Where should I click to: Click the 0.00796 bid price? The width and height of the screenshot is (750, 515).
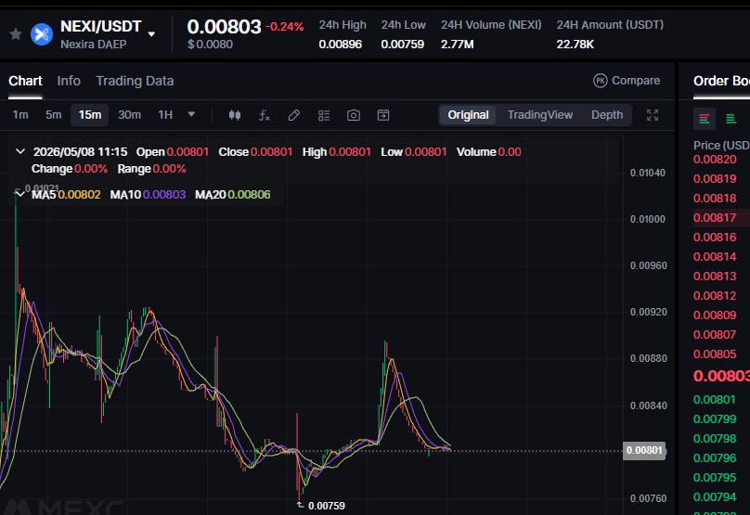[x=715, y=458]
